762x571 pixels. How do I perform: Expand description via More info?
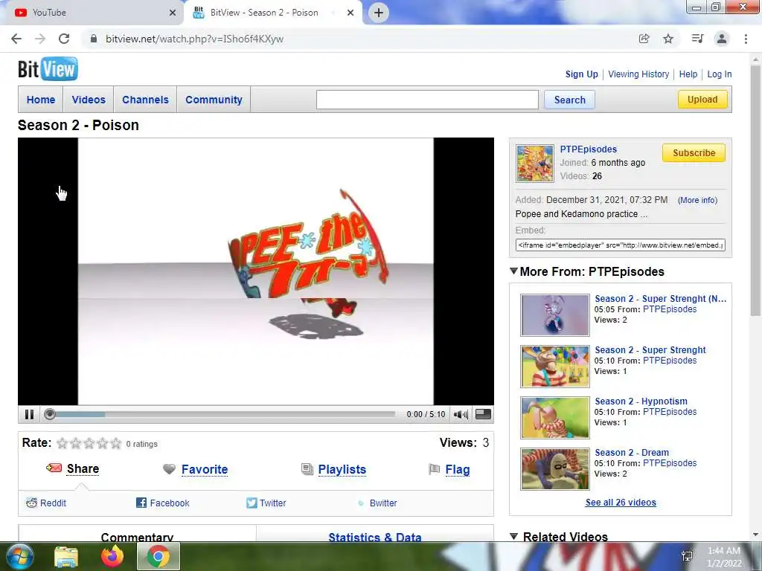[x=697, y=200]
